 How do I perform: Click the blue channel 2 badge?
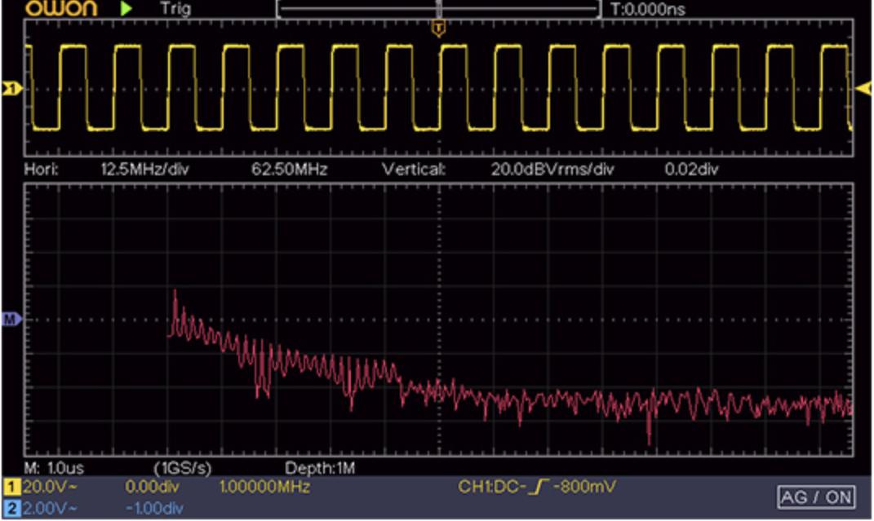pos(11,508)
